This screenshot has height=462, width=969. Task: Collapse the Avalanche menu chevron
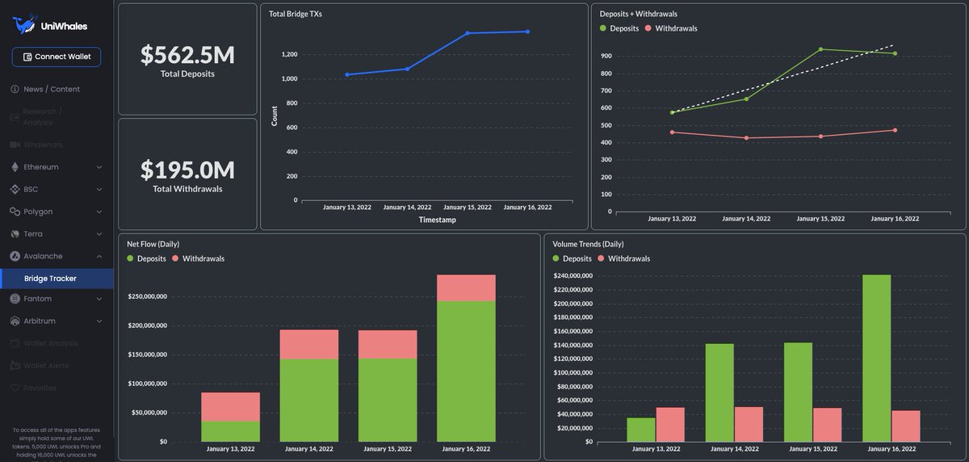click(99, 256)
